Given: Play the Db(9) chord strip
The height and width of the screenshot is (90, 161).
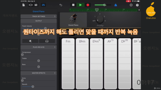Looking at the screenshot, I should click(x=125, y=64).
